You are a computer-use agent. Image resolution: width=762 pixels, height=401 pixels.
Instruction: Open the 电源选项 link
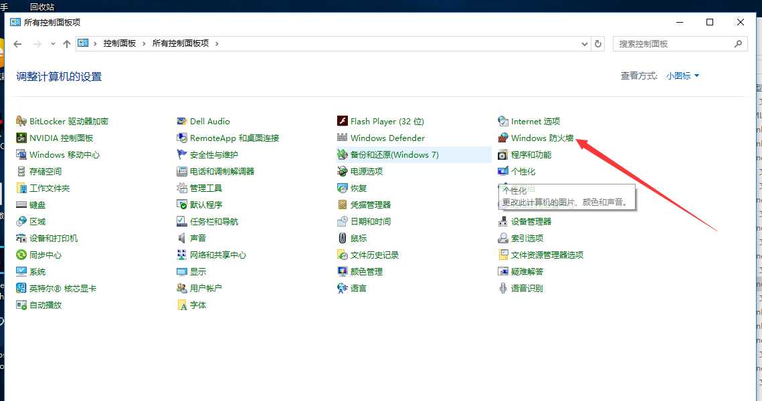pos(367,171)
